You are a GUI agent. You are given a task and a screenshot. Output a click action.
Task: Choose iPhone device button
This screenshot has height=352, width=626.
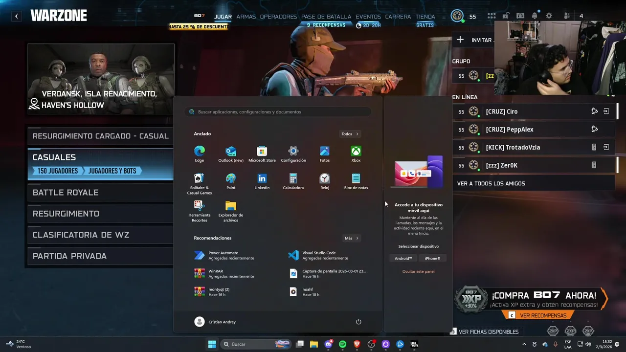[x=432, y=259]
